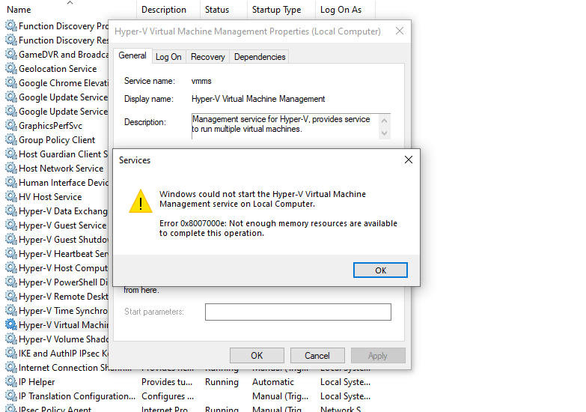Select the Group Policy Client gear icon
Screen dimensions: 586x412
coord(11,139)
